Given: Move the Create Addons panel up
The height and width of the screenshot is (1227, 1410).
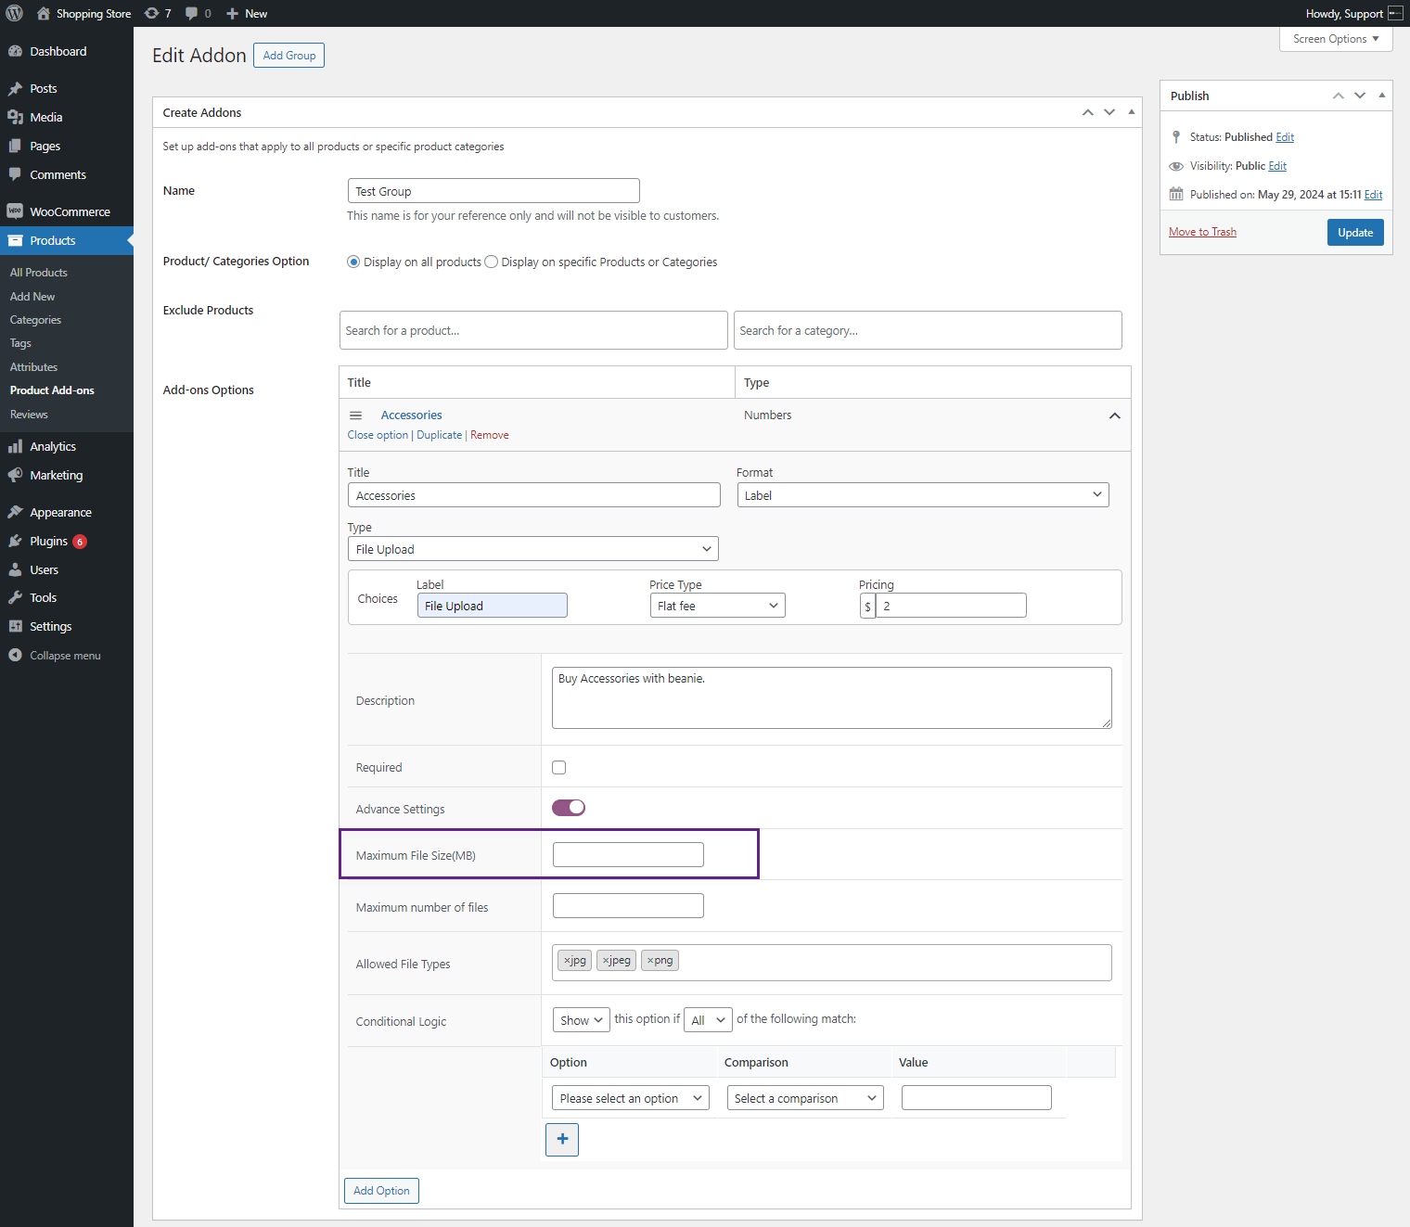Looking at the screenshot, I should [x=1088, y=112].
